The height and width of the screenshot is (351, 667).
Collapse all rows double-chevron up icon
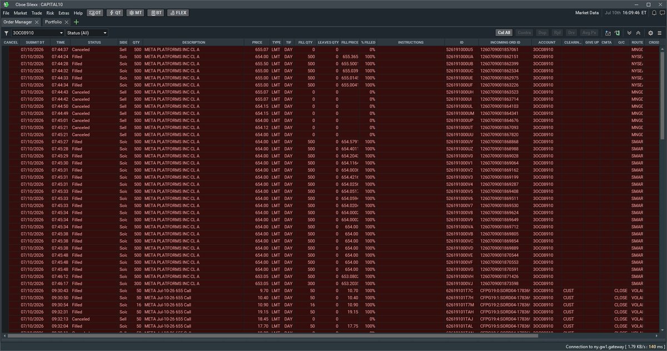pos(638,33)
